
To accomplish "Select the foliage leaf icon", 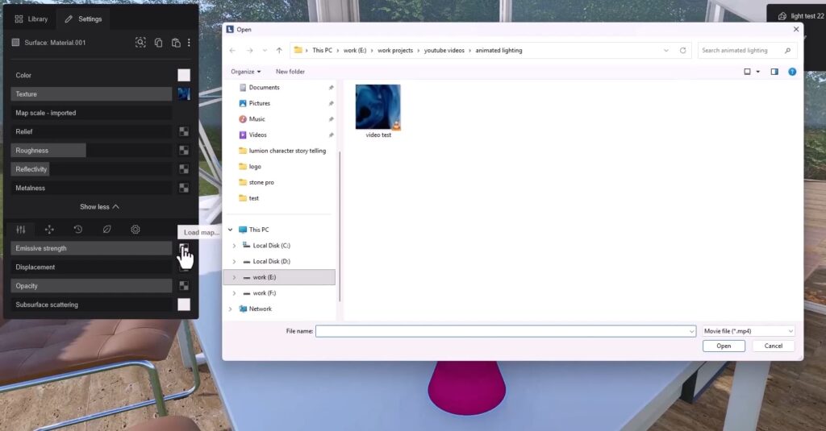I will (x=107, y=230).
